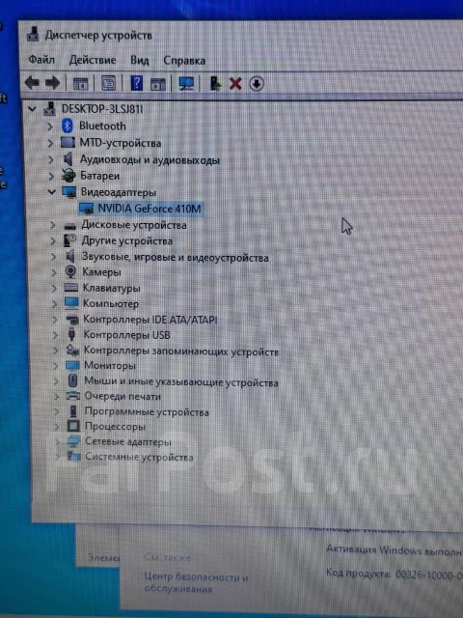
Task: Click the processor icon beside Процессоры
Action: [x=73, y=426]
